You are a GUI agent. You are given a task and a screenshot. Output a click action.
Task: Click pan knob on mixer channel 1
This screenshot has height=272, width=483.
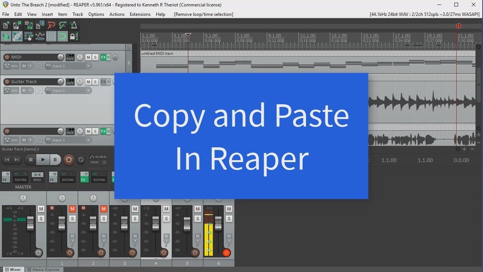62,198
